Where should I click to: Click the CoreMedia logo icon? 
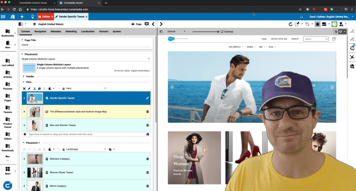[x=8, y=185]
